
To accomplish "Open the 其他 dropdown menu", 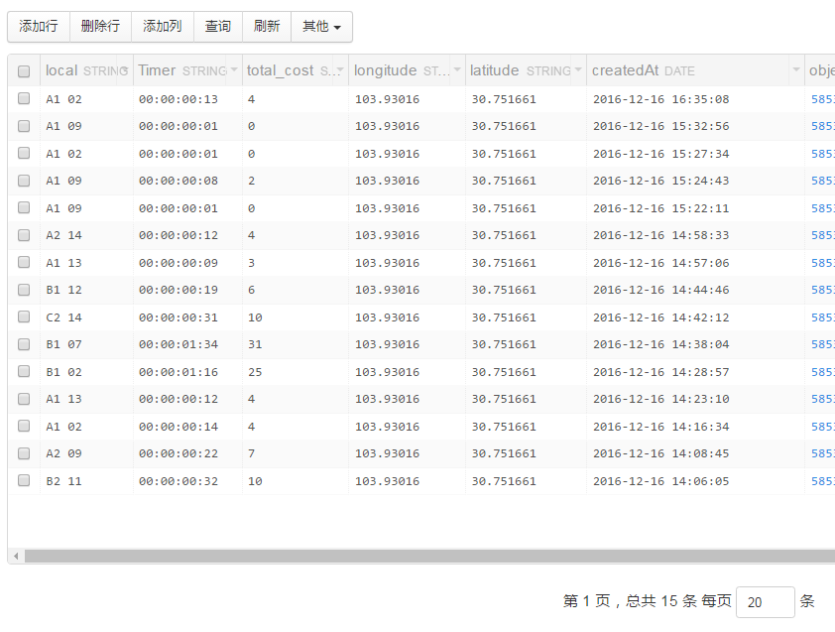I will (321, 26).
